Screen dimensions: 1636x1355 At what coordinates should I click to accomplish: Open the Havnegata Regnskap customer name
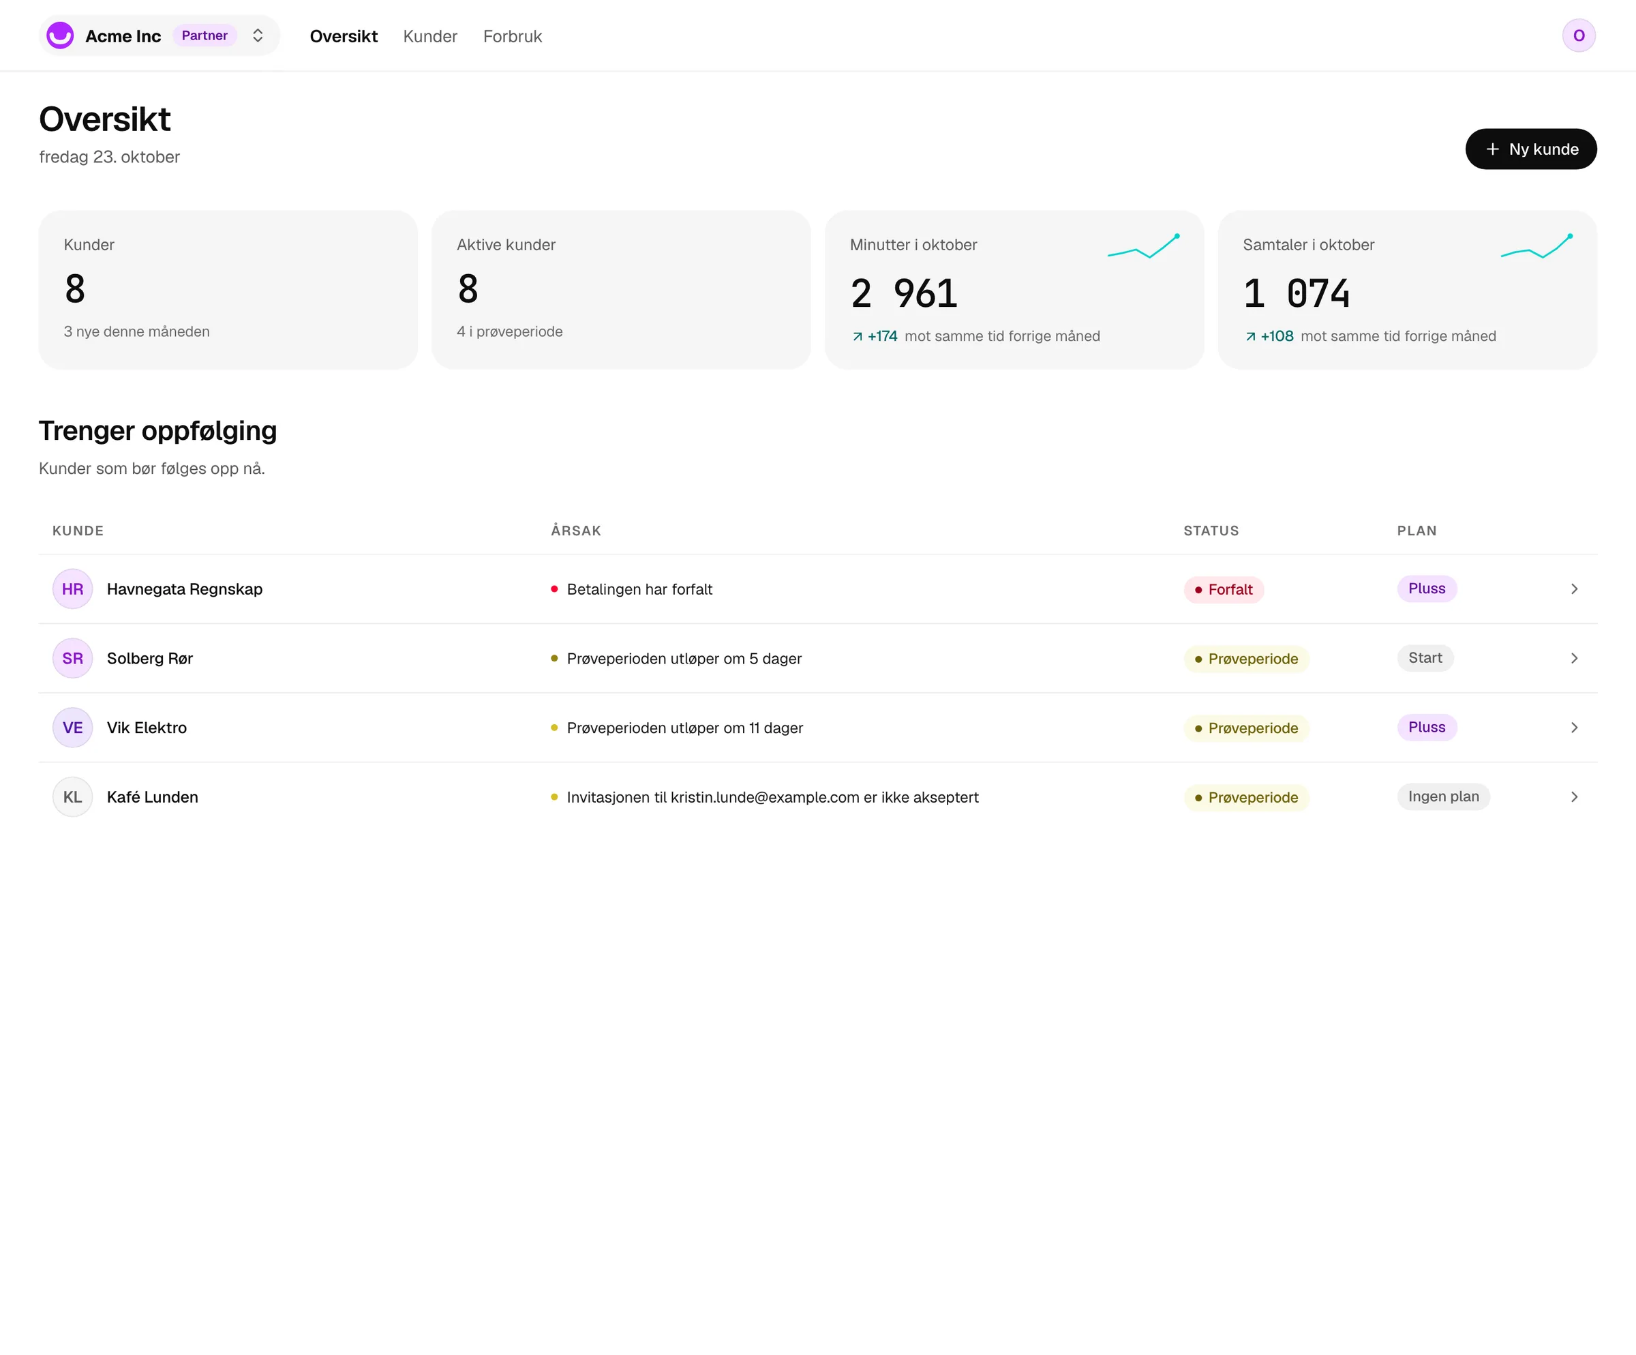click(185, 589)
